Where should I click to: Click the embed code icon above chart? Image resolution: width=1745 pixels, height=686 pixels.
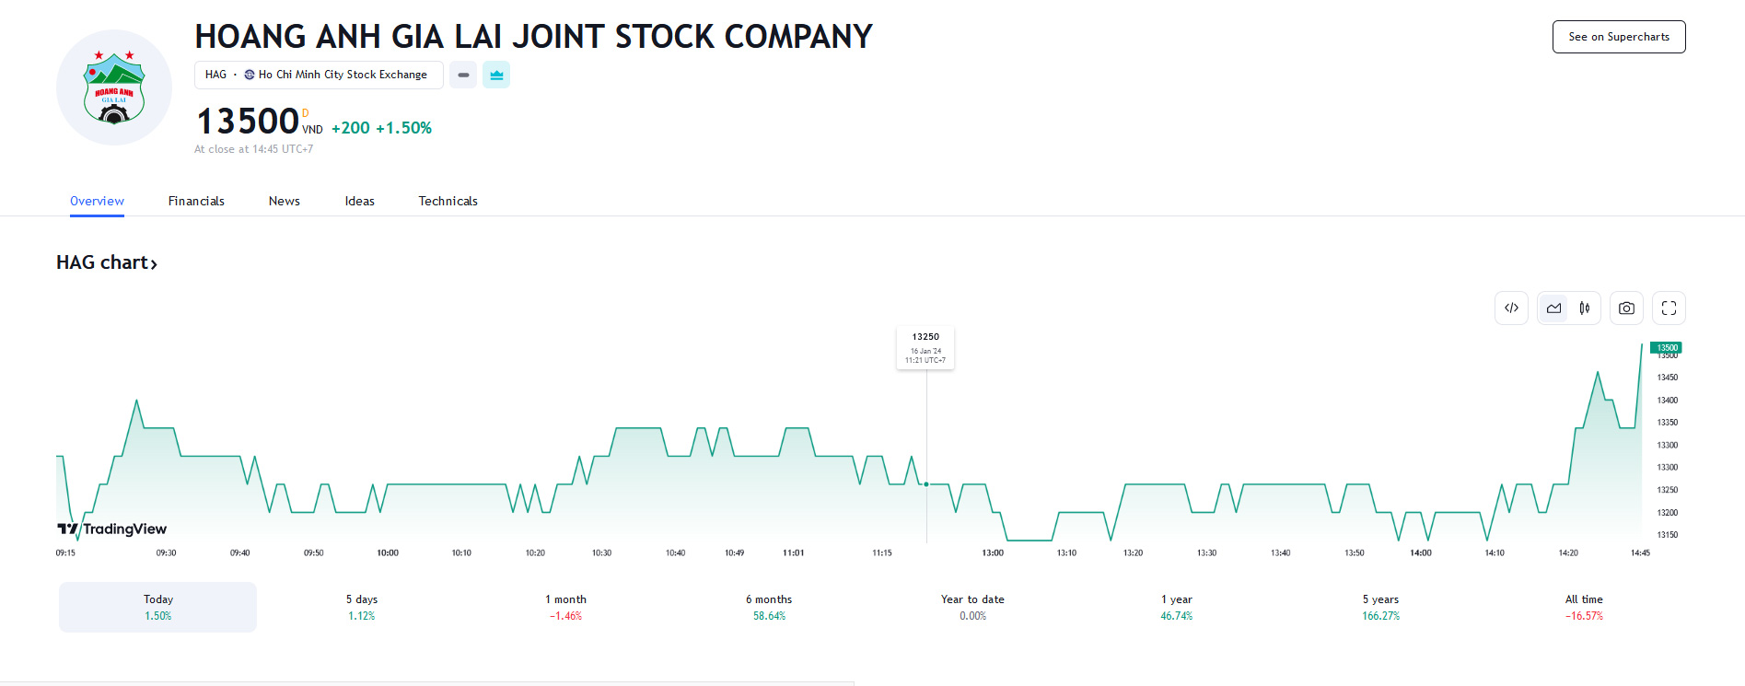1511,308
